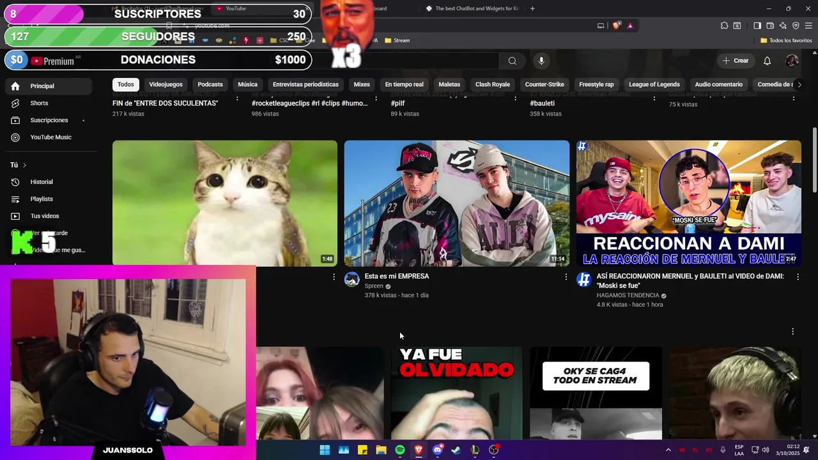Select the Videojuegos filter chip
This screenshot has width=818, height=460.
(x=166, y=84)
